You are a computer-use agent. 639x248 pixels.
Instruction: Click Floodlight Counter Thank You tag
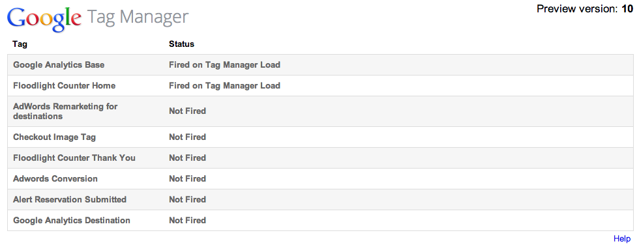(x=74, y=158)
